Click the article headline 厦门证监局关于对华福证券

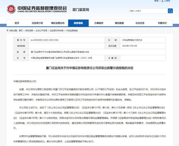(x=89, y=68)
